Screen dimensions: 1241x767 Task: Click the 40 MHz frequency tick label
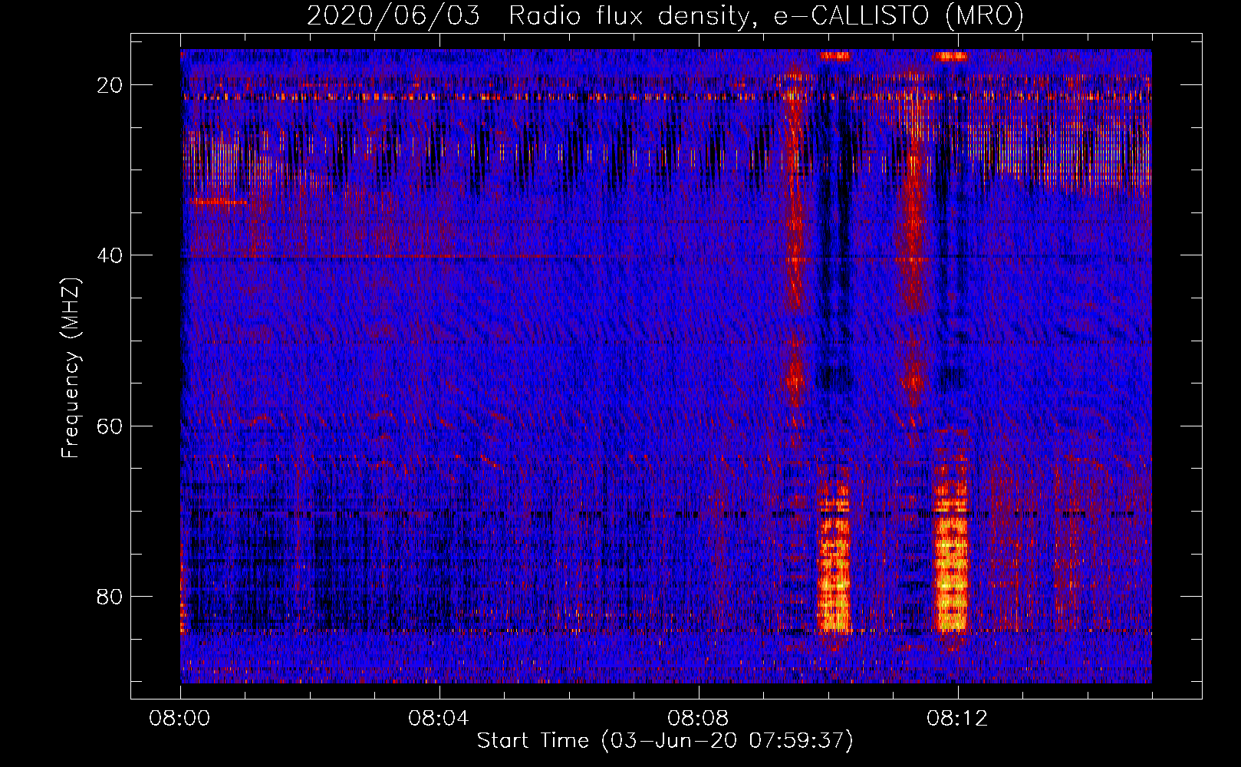pos(110,255)
